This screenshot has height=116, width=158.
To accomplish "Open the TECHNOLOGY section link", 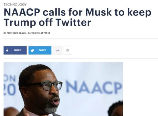I will point(15,4).
